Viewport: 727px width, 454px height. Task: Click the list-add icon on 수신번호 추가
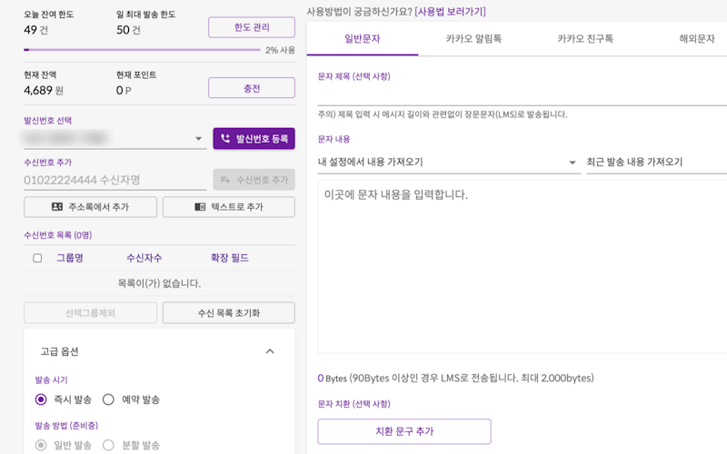coord(224,180)
